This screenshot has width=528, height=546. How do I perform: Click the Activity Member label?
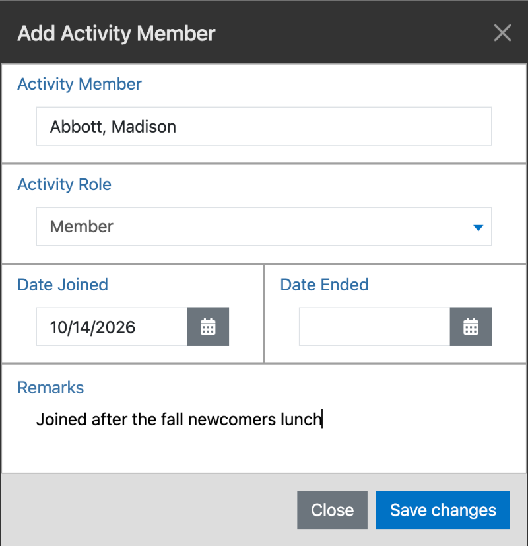79,84
